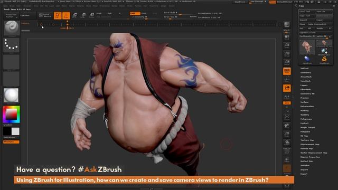Click the Import button in the Tool panel
The height and width of the screenshot is (190, 338).
[307, 20]
